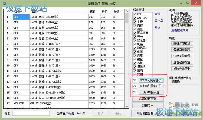
Task: Click the 联网价格更新 button
Action: tap(148, 99)
